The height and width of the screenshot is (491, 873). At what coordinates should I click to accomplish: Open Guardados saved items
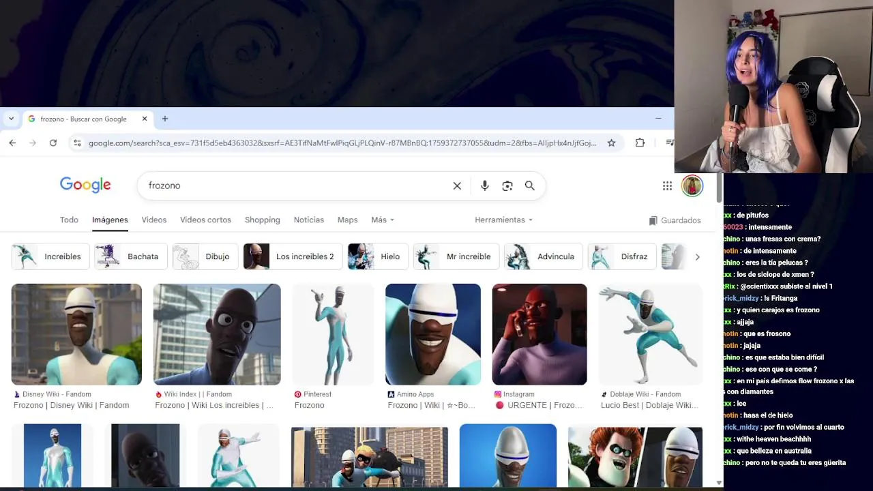[675, 220]
